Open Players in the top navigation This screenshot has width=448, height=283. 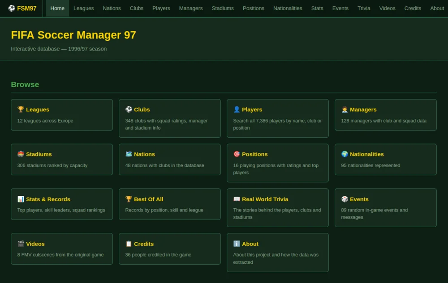(x=161, y=8)
